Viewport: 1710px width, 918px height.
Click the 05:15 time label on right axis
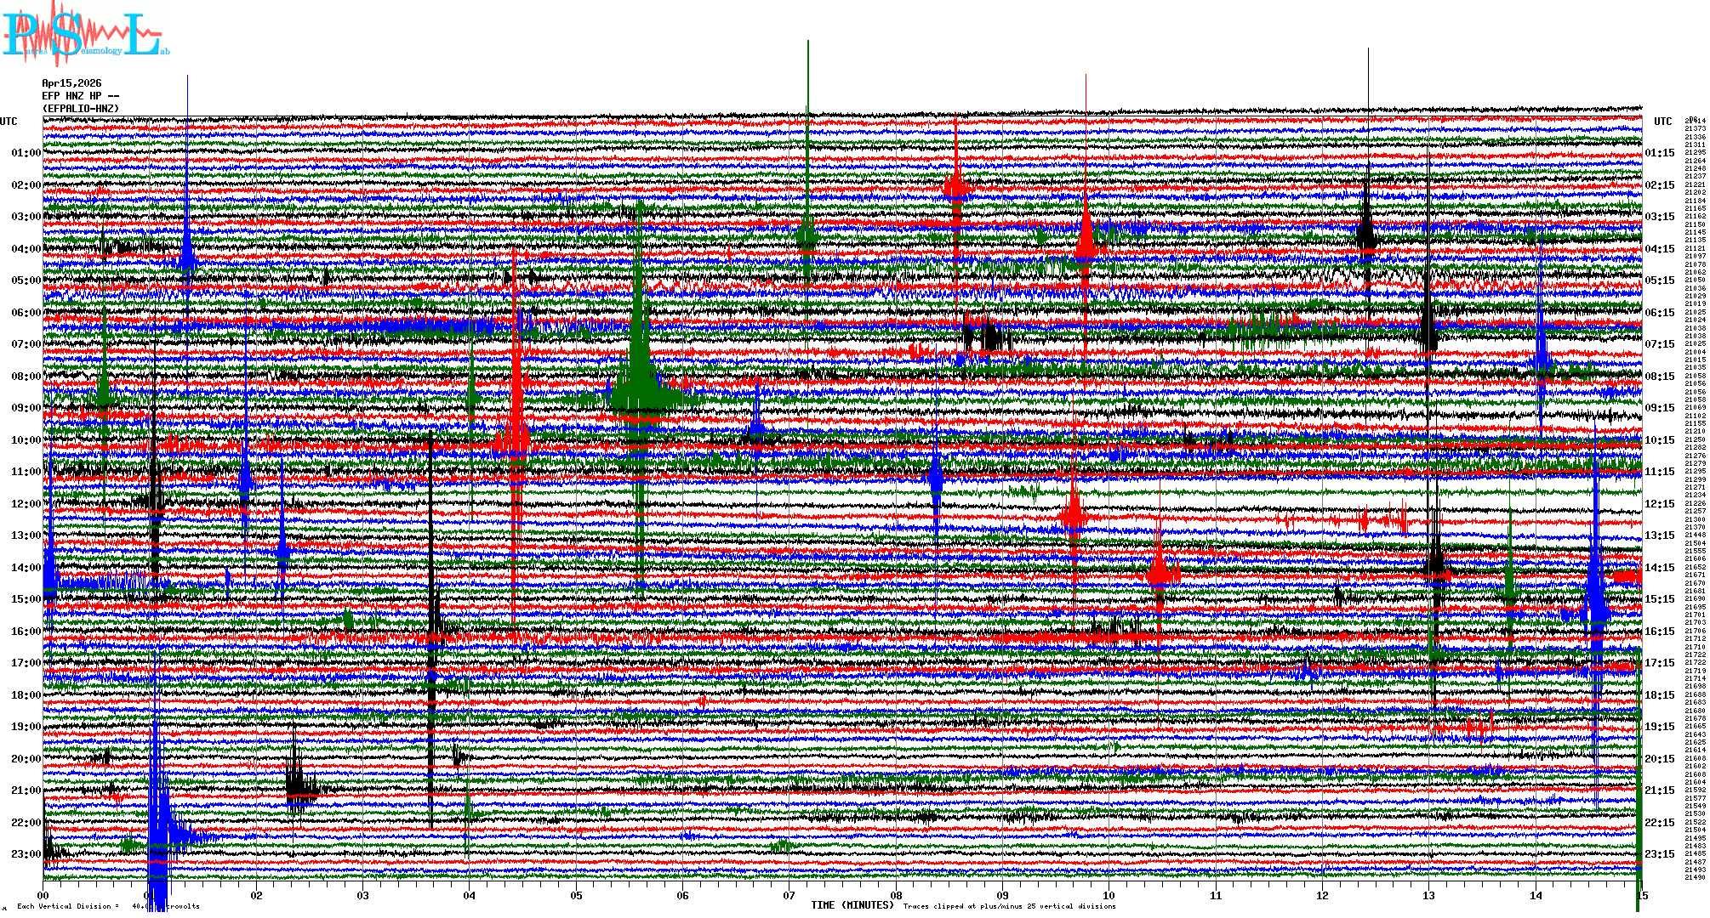pos(1659,280)
